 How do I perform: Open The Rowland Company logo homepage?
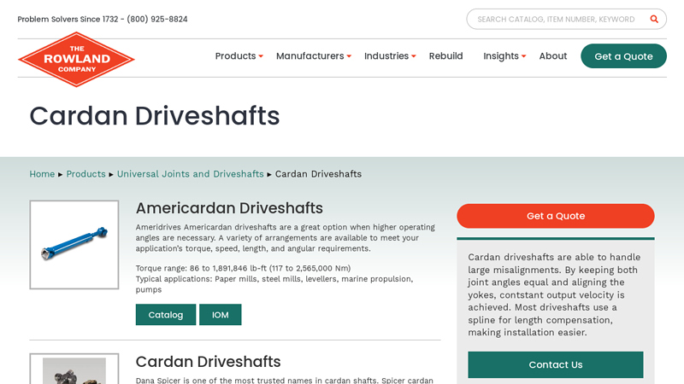[x=76, y=59]
